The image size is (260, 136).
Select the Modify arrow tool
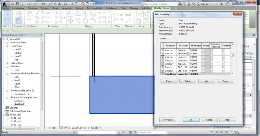pyautogui.click(x=7, y=17)
